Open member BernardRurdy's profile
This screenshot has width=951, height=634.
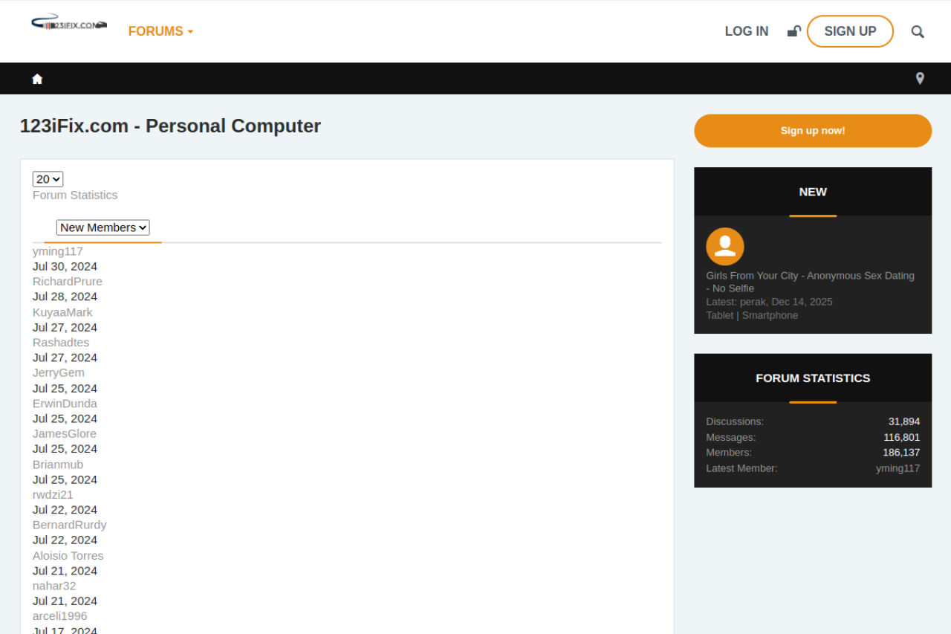pos(70,525)
